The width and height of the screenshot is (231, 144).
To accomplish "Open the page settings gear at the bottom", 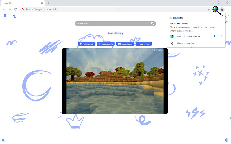I will click(x=3, y=140).
